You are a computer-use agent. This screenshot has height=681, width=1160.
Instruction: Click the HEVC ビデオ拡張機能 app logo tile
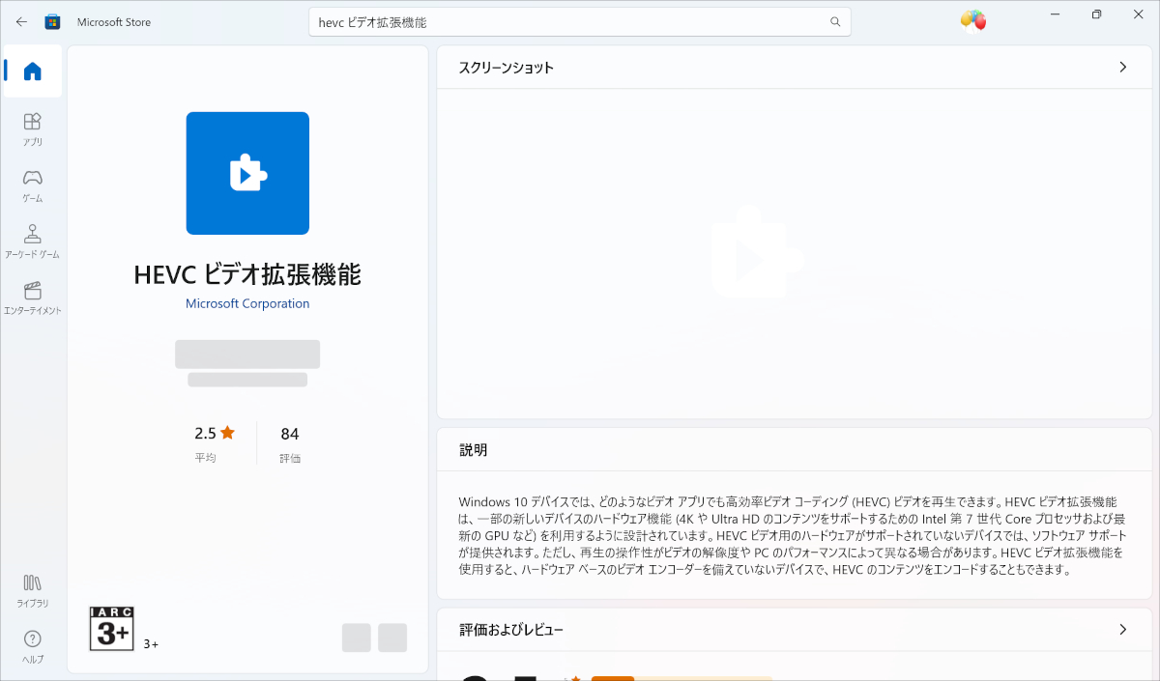pos(246,173)
